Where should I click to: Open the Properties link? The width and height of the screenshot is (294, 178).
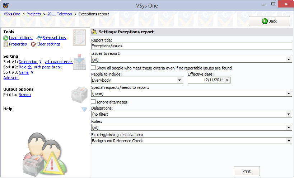pos(18,44)
